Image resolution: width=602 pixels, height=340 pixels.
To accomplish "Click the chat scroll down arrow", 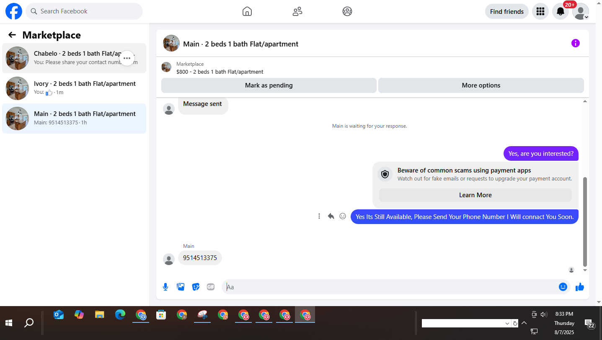I will [585, 270].
